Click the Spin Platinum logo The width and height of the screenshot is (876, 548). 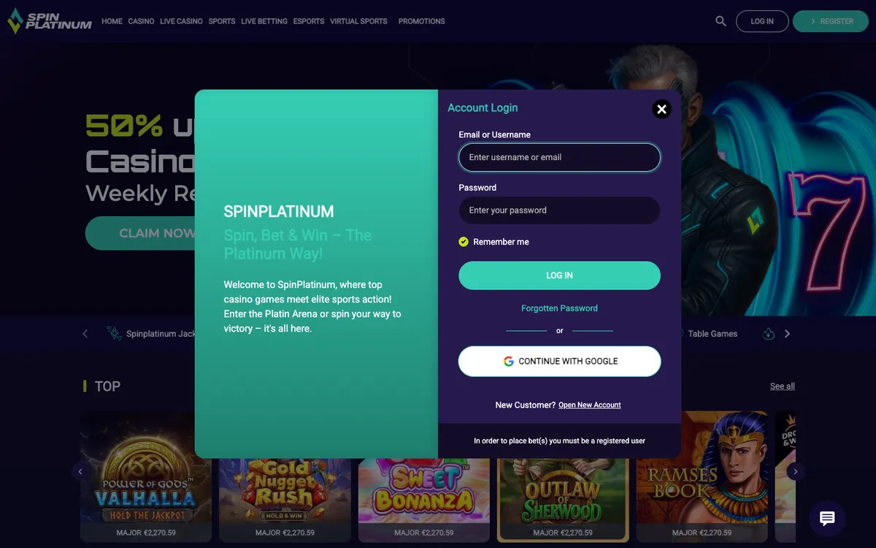(x=50, y=21)
